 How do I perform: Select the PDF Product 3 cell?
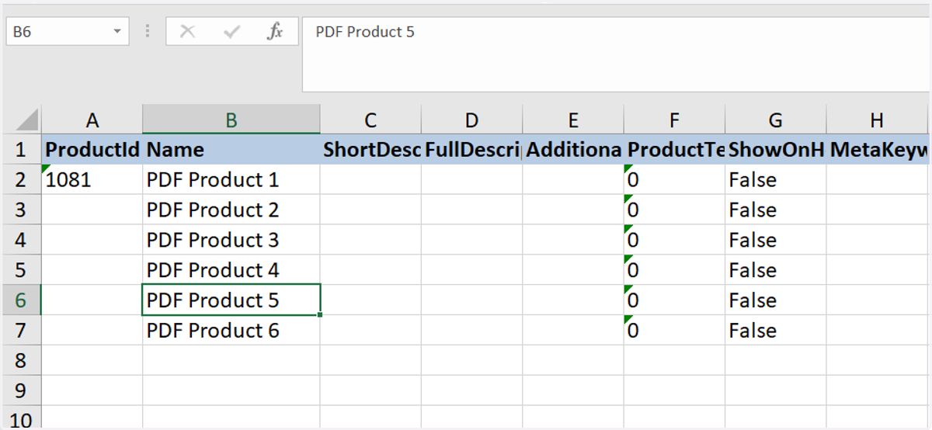pyautogui.click(x=231, y=240)
